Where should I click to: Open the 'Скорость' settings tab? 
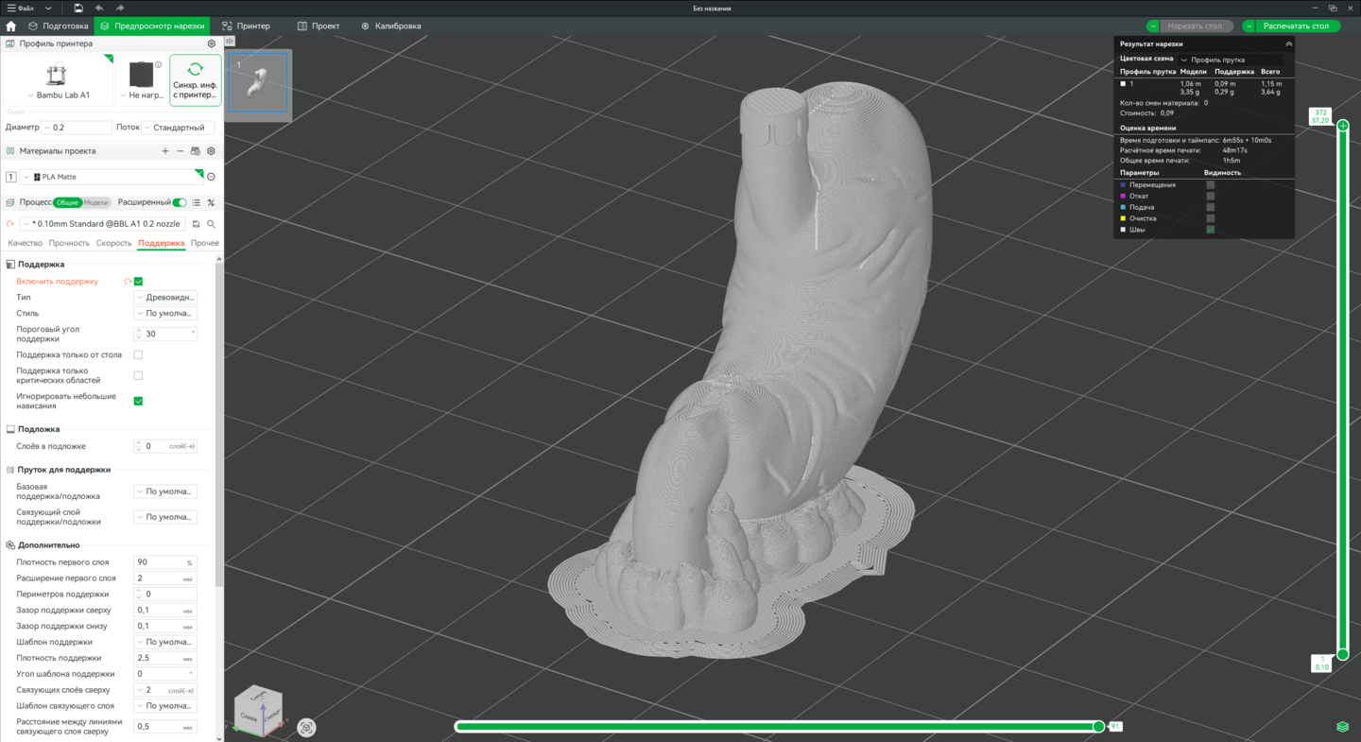(x=113, y=243)
